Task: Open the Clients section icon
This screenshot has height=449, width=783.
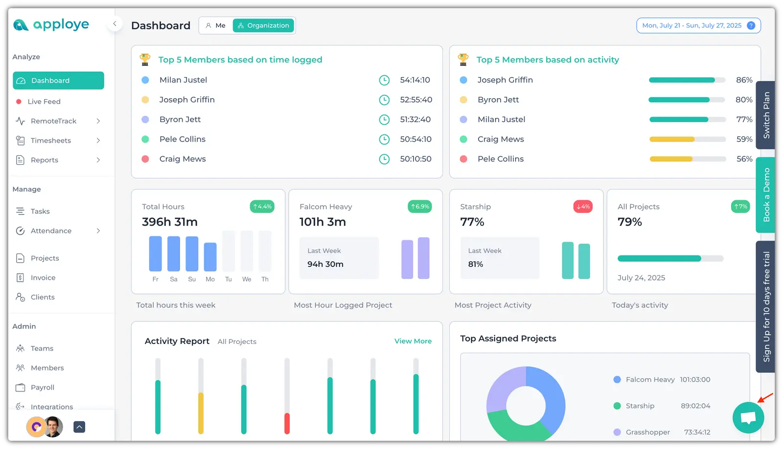Action: (20, 297)
